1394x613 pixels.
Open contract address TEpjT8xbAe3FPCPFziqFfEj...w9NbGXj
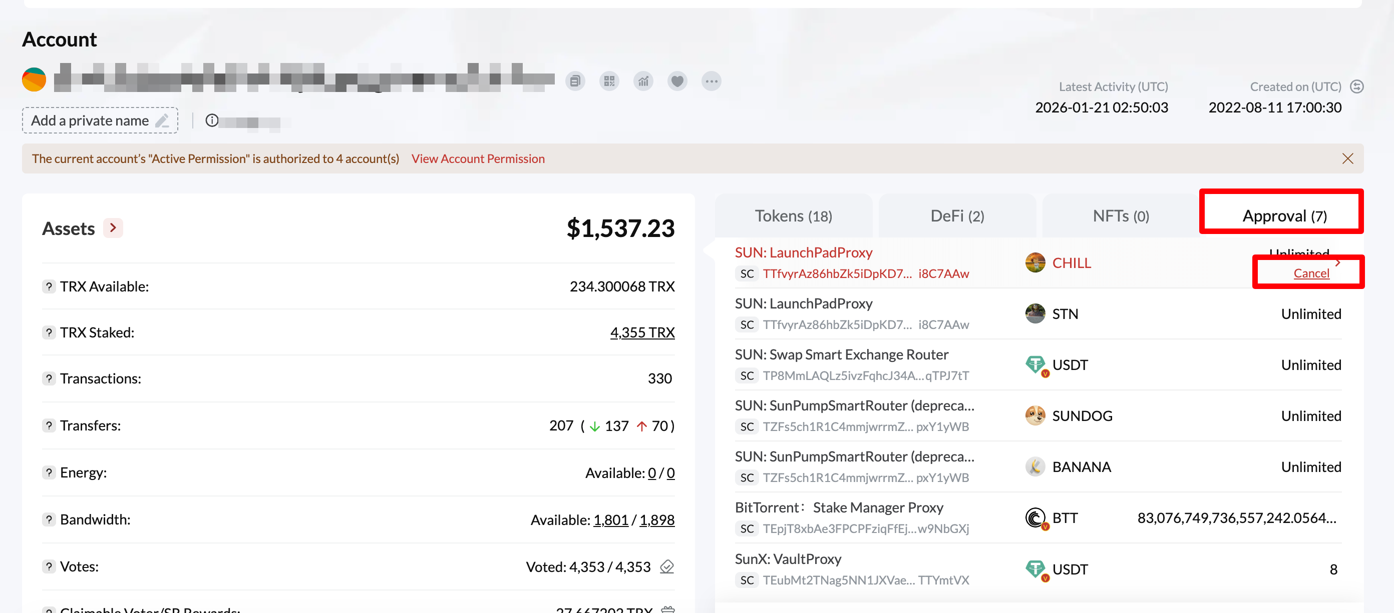(x=865, y=528)
